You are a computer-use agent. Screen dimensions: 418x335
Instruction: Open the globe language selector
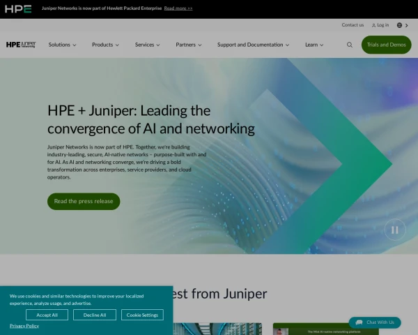click(399, 25)
